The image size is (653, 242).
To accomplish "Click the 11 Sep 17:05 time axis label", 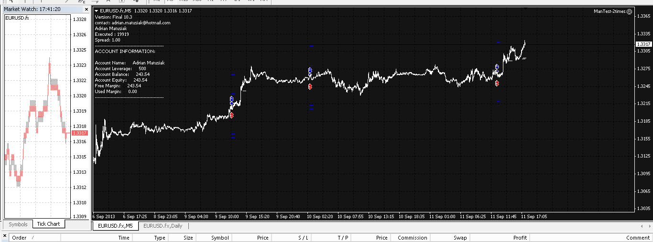I will coord(534,216).
